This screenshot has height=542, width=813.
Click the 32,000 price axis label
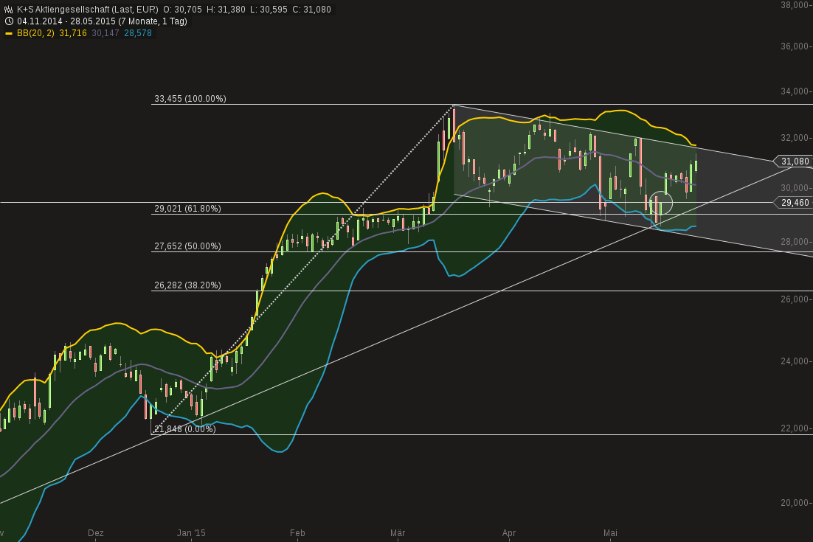(795, 138)
